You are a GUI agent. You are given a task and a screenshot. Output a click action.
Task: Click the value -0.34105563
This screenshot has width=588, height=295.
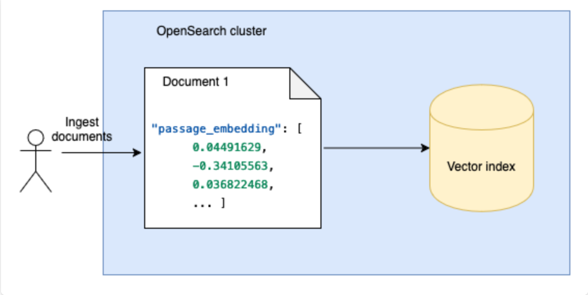click(x=230, y=166)
